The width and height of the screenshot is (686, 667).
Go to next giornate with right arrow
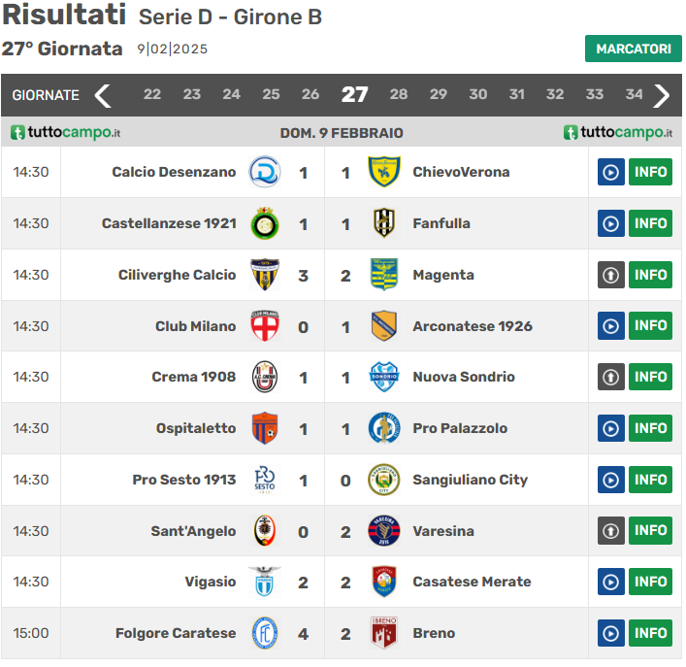coord(663,95)
